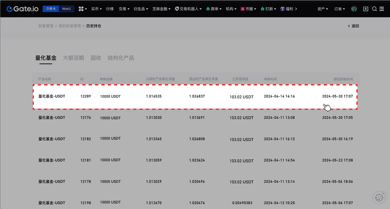Click the 返回 back link
This screenshot has width=390, height=209.
[353, 26]
